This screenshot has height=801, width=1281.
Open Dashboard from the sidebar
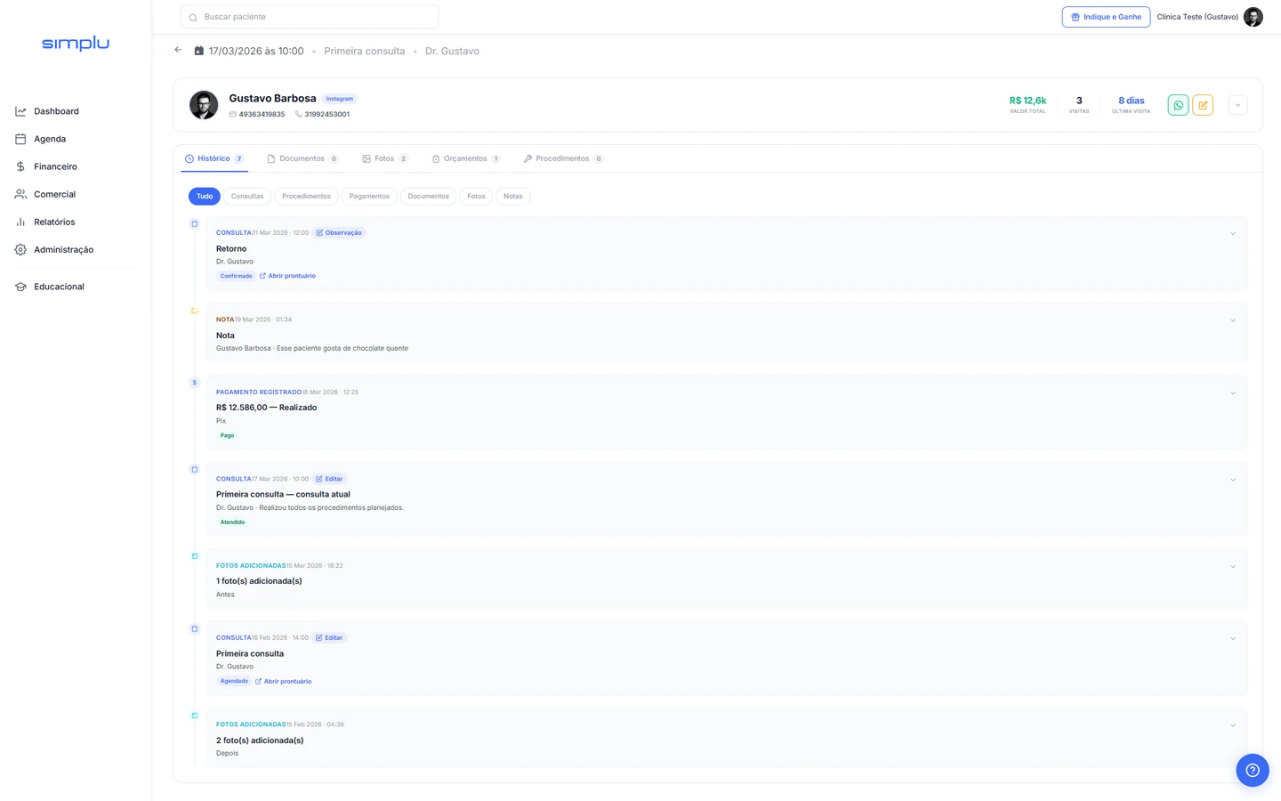pyautogui.click(x=56, y=111)
